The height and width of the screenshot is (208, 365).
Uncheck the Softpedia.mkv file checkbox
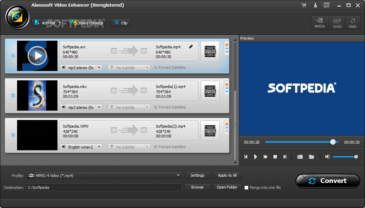click(x=13, y=96)
